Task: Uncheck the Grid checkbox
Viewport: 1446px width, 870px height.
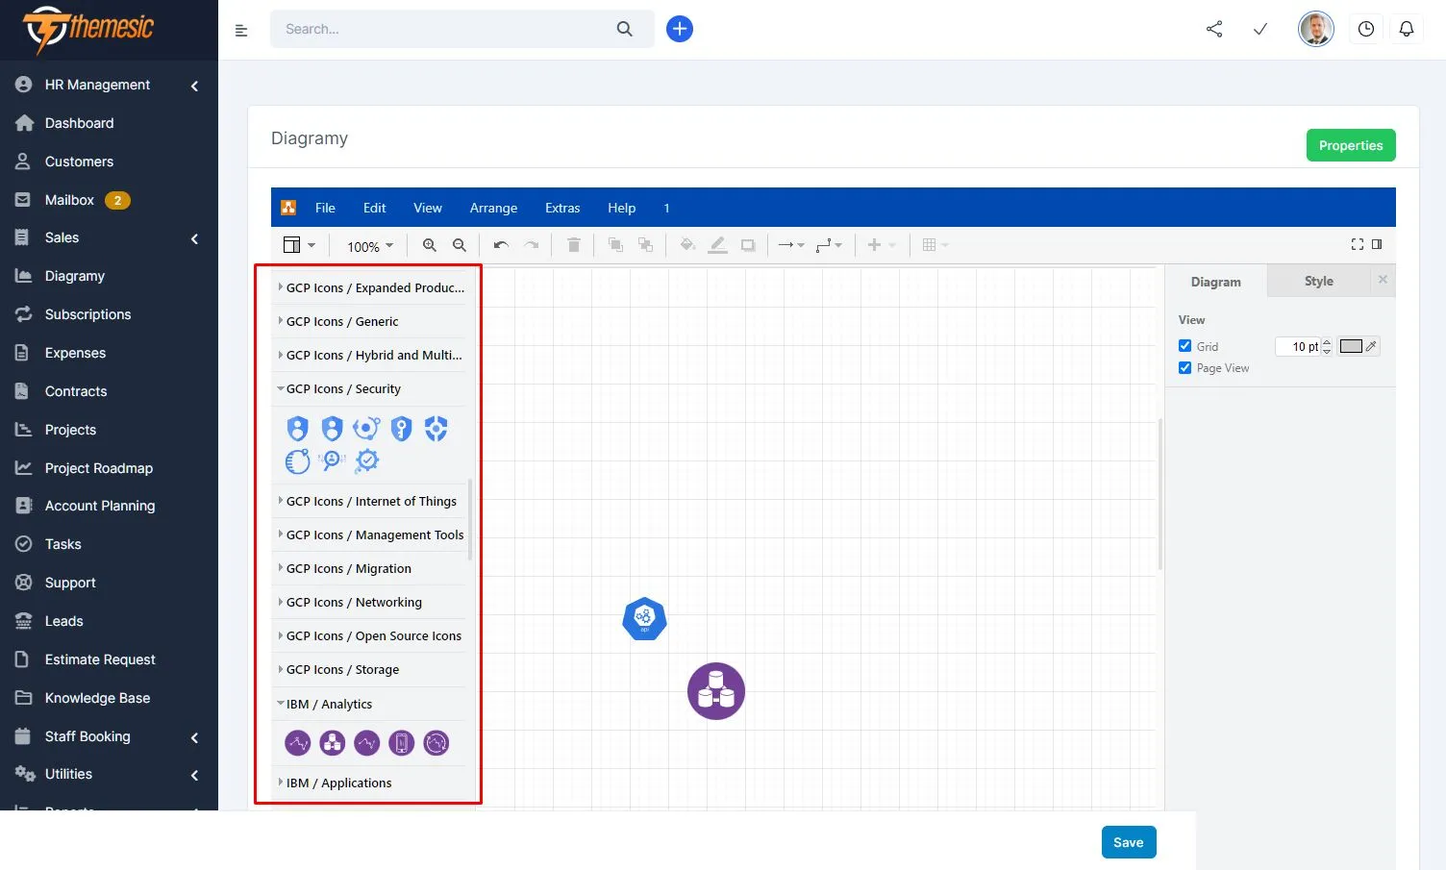Action: point(1185,346)
